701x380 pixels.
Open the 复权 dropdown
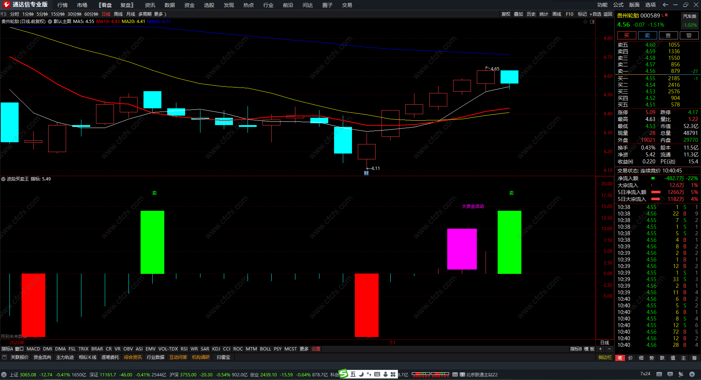pyautogui.click(x=506, y=14)
